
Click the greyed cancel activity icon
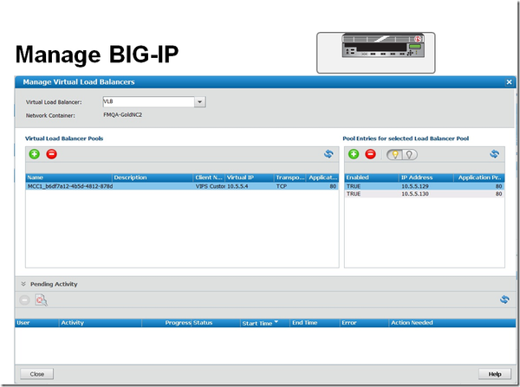tap(24, 300)
